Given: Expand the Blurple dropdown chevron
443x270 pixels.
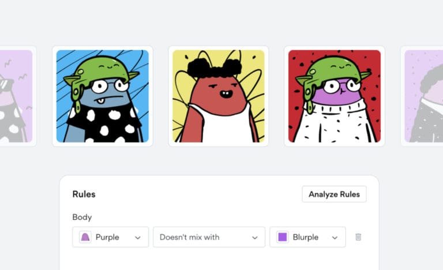Looking at the screenshot, I should [335, 237].
